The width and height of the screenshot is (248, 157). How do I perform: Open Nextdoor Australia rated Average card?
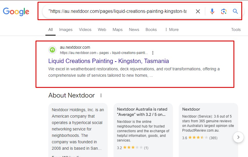click(143, 128)
